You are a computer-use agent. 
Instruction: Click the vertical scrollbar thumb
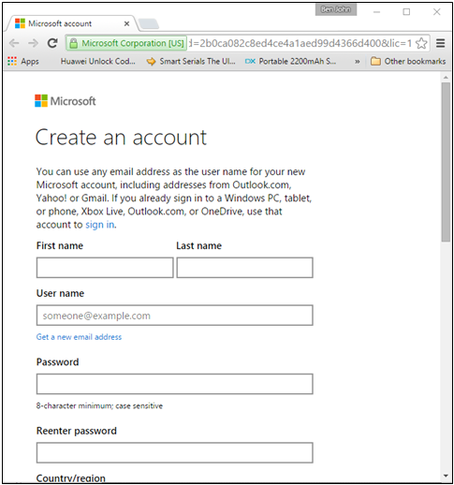pyautogui.click(x=446, y=162)
